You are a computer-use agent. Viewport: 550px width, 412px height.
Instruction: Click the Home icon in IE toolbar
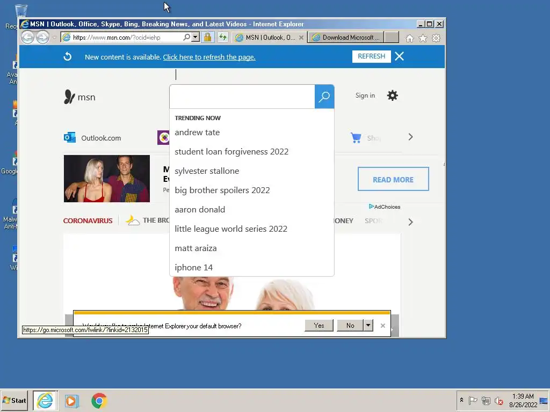click(410, 38)
